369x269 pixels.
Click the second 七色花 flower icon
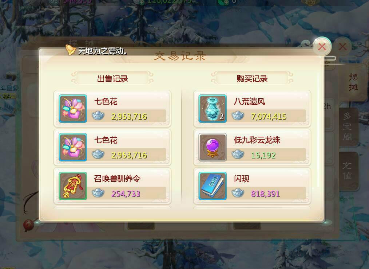pos(73,147)
